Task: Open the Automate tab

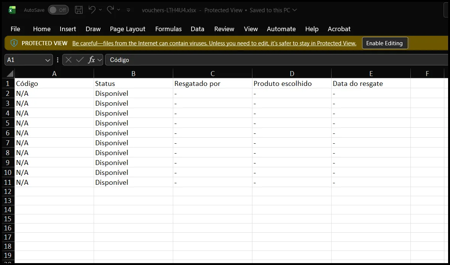Action: tap(281, 29)
